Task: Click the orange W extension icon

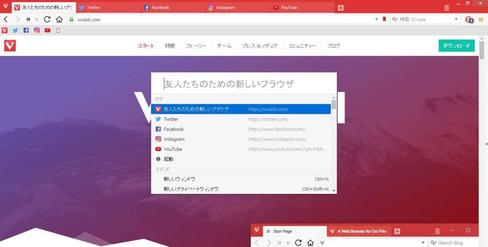Action: [x=481, y=20]
